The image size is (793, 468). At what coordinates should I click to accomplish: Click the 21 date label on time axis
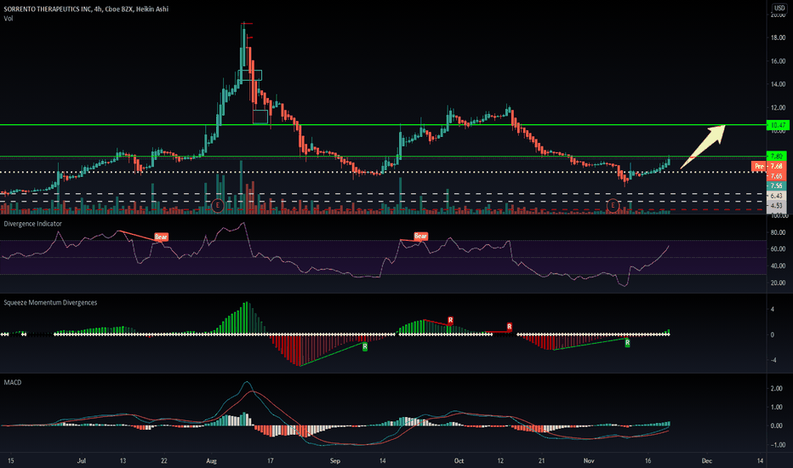541,461
